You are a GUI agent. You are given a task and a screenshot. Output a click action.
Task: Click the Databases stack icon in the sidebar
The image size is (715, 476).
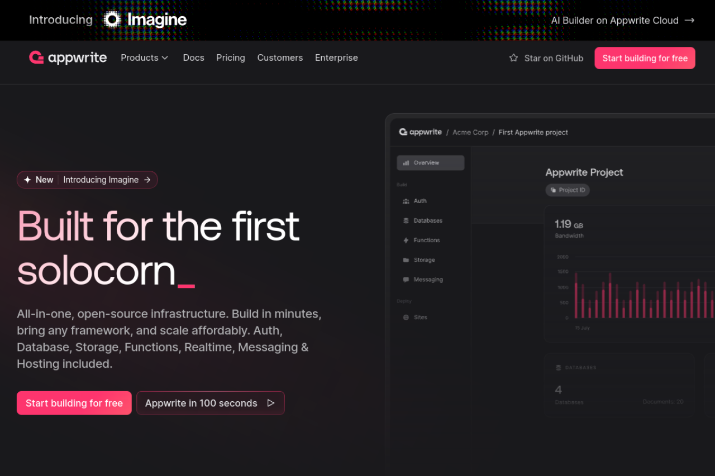tap(406, 220)
